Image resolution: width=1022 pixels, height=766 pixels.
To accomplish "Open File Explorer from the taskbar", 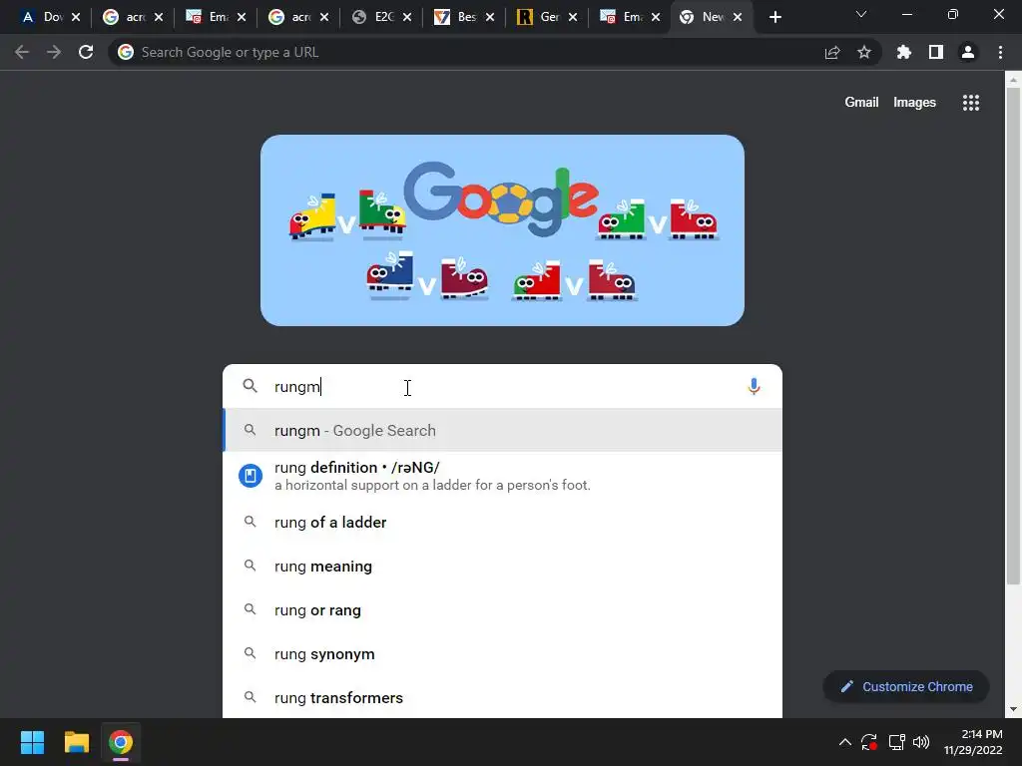I will pyautogui.click(x=76, y=742).
